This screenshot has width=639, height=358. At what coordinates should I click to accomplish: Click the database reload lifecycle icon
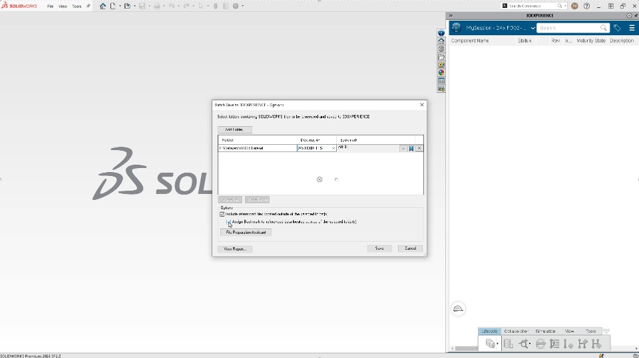[x=508, y=344]
